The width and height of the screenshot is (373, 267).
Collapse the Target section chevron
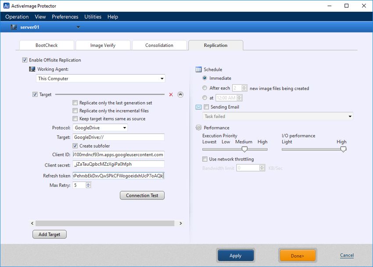point(180,95)
